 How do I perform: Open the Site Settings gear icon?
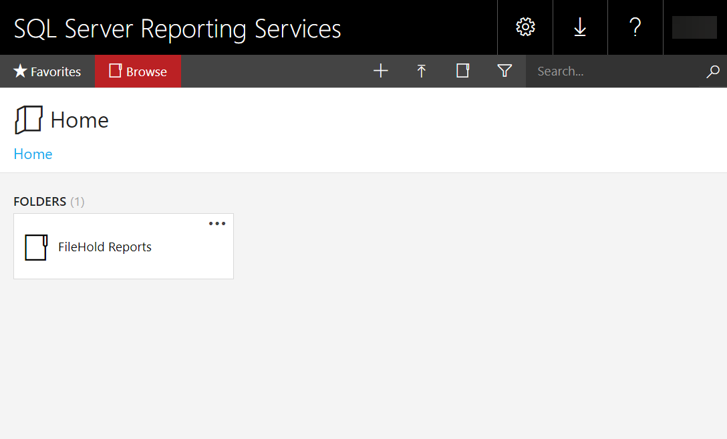click(x=525, y=27)
